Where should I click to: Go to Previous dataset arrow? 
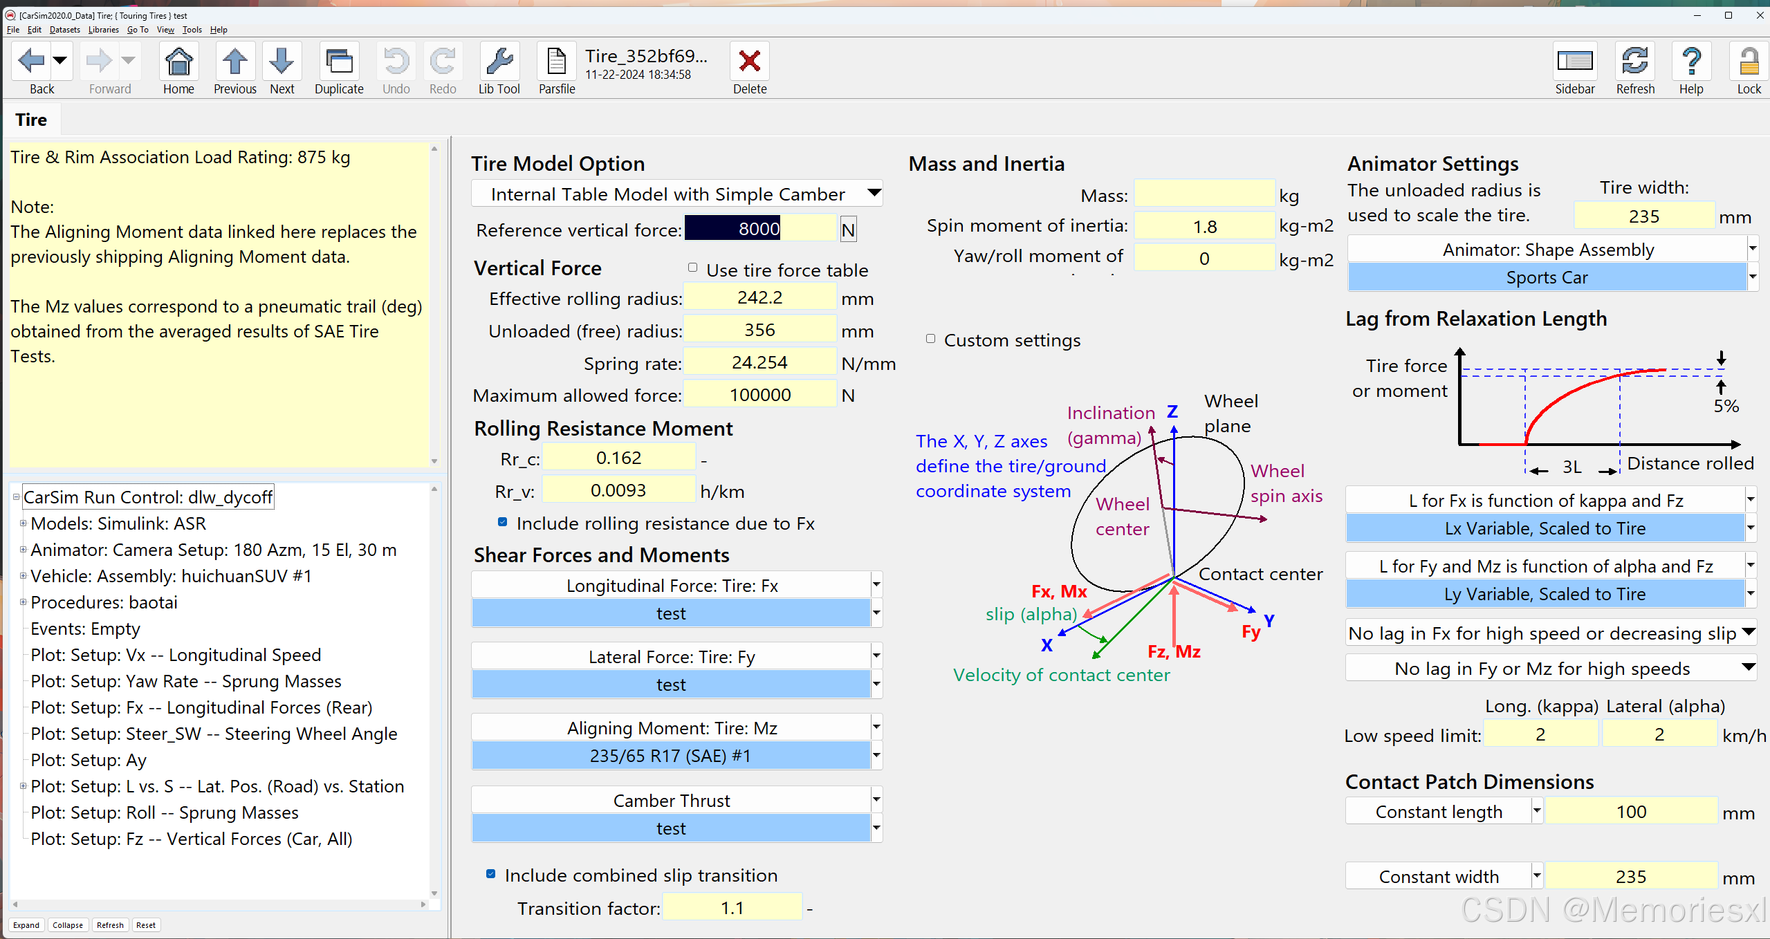pos(234,62)
